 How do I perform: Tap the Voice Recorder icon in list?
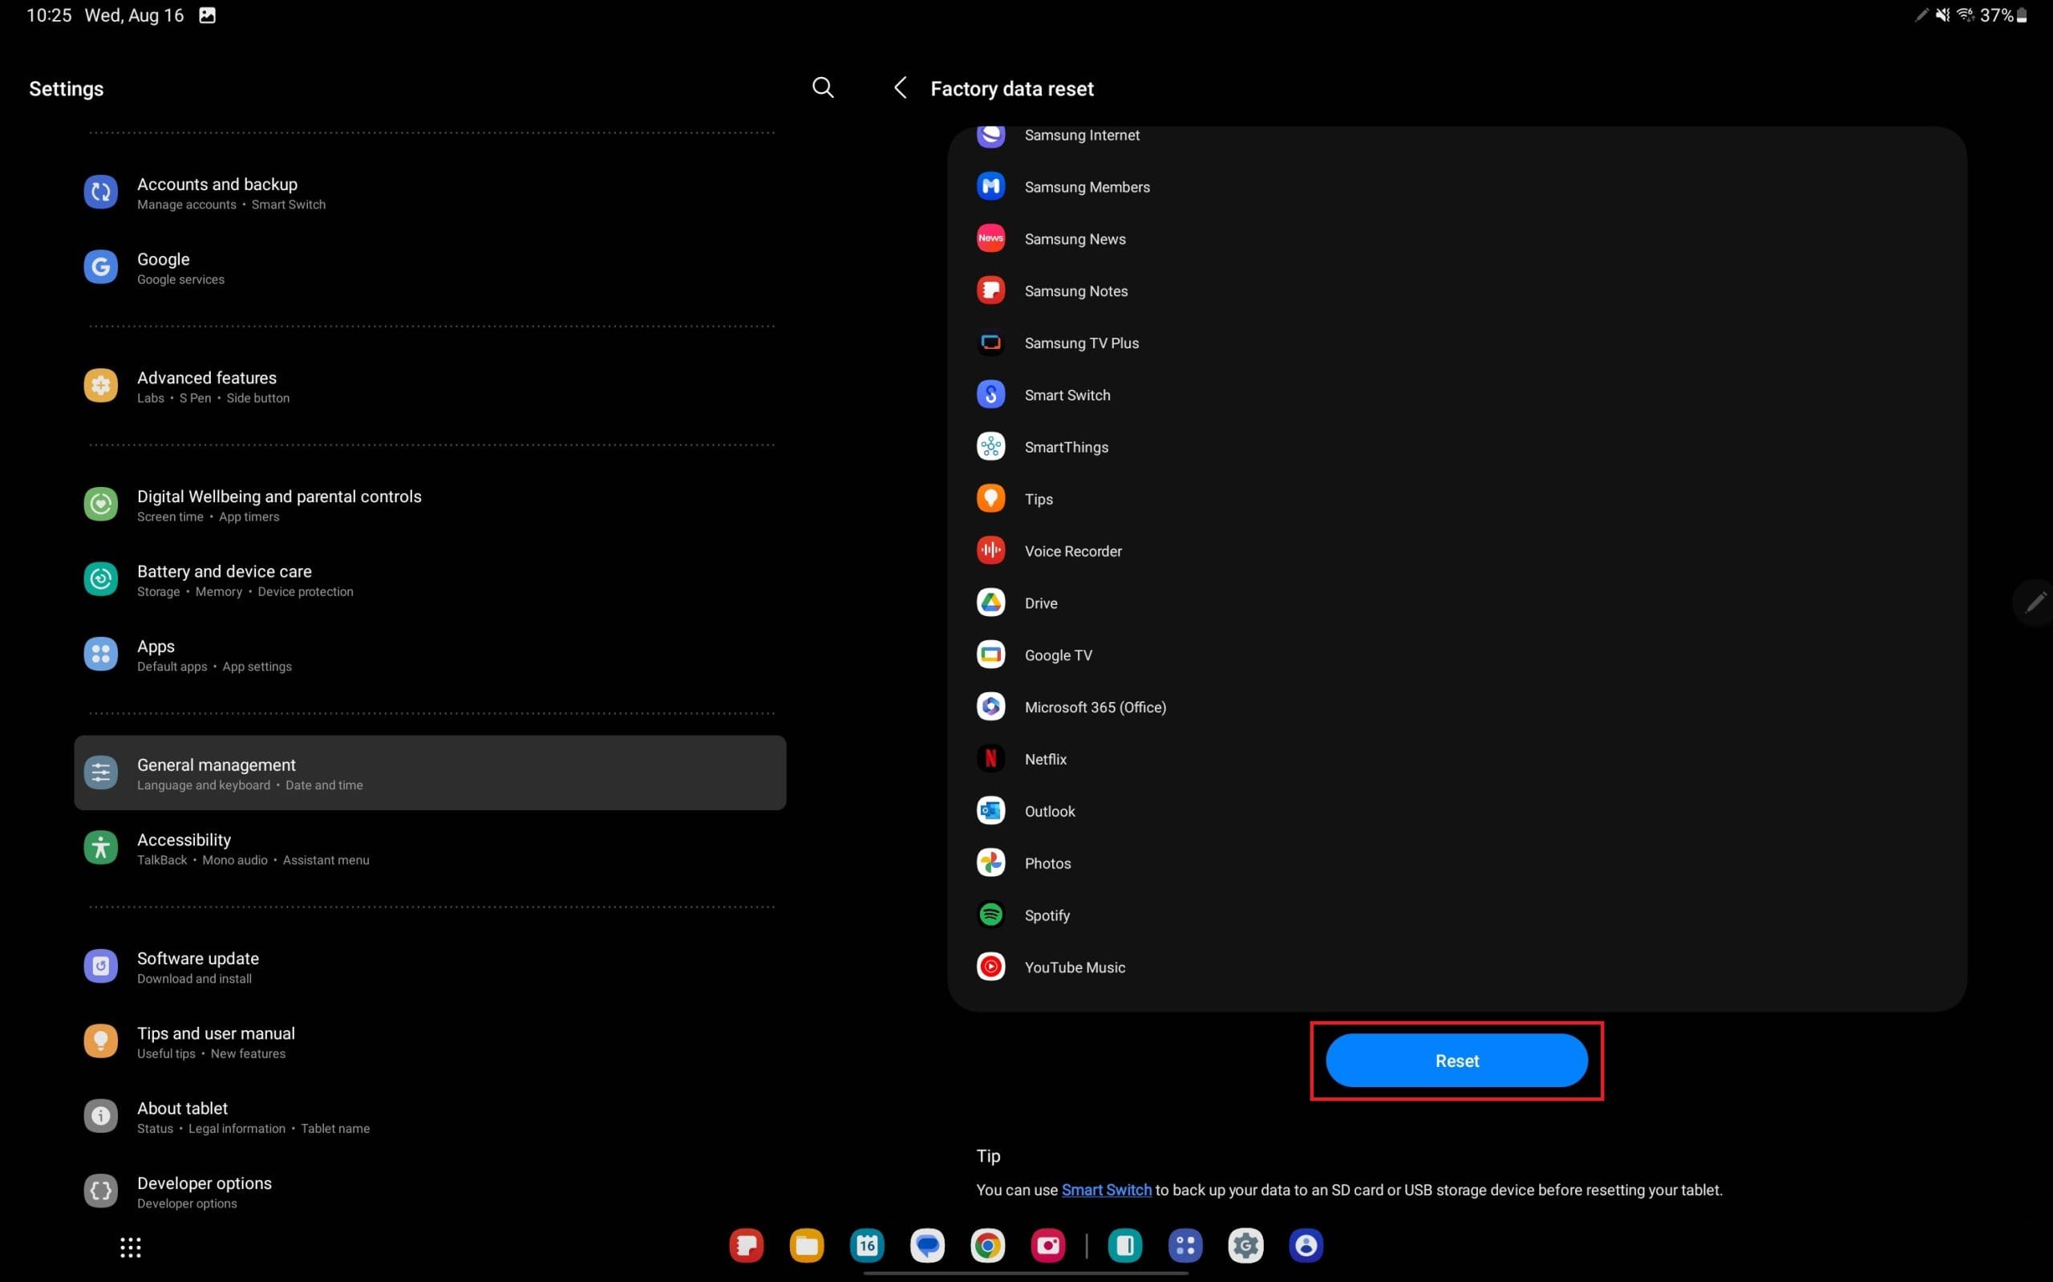pos(990,550)
